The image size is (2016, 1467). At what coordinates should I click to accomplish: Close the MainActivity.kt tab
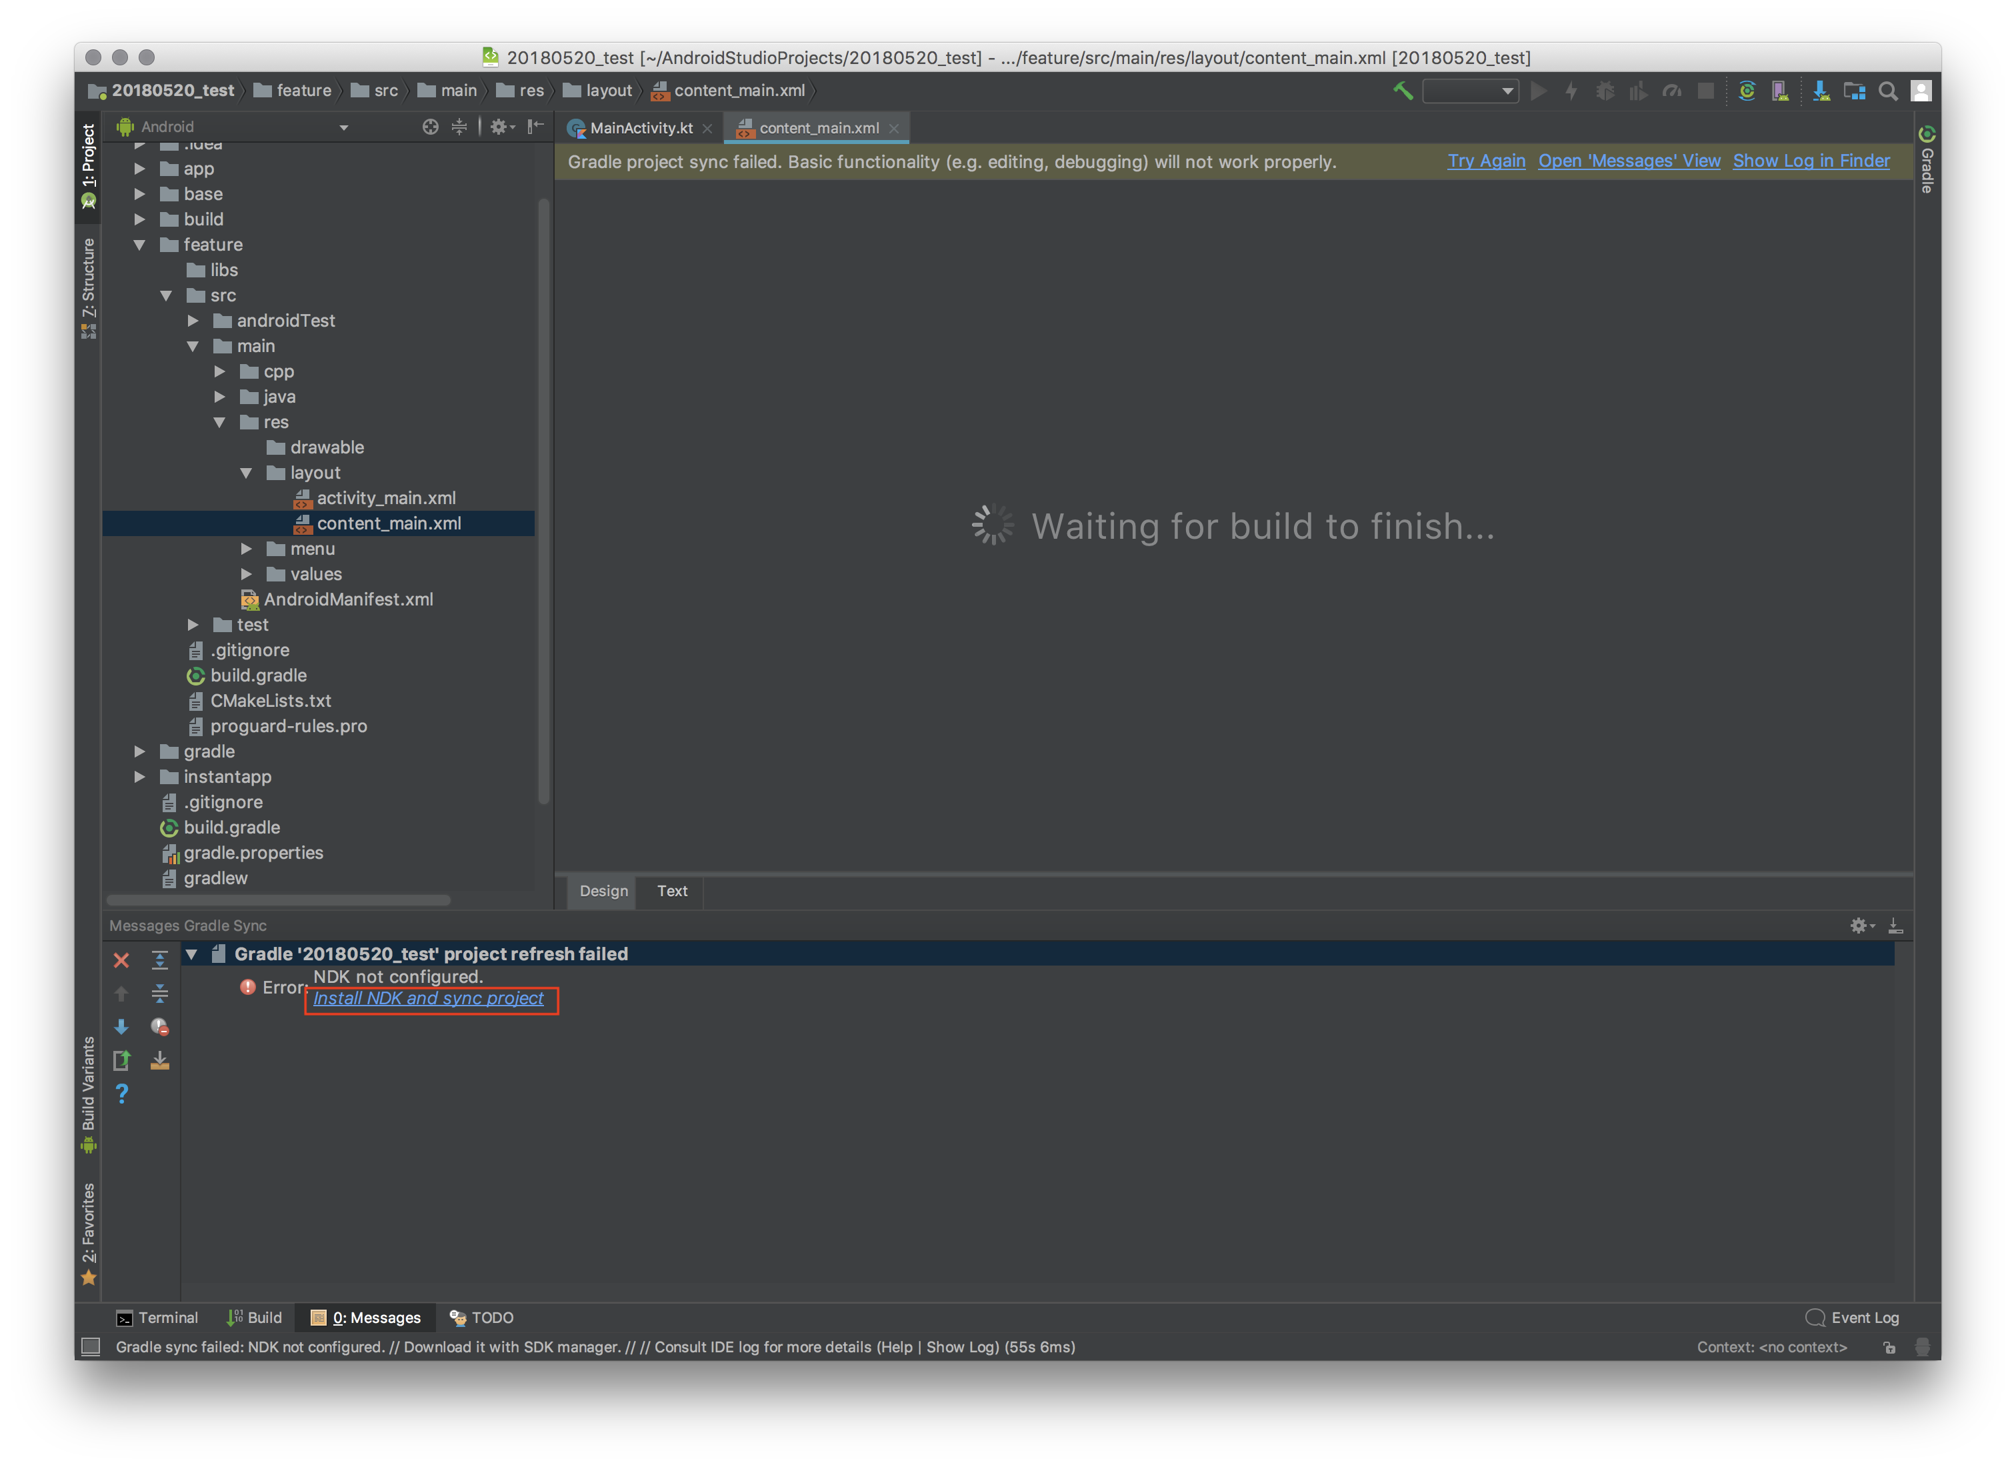click(x=707, y=128)
